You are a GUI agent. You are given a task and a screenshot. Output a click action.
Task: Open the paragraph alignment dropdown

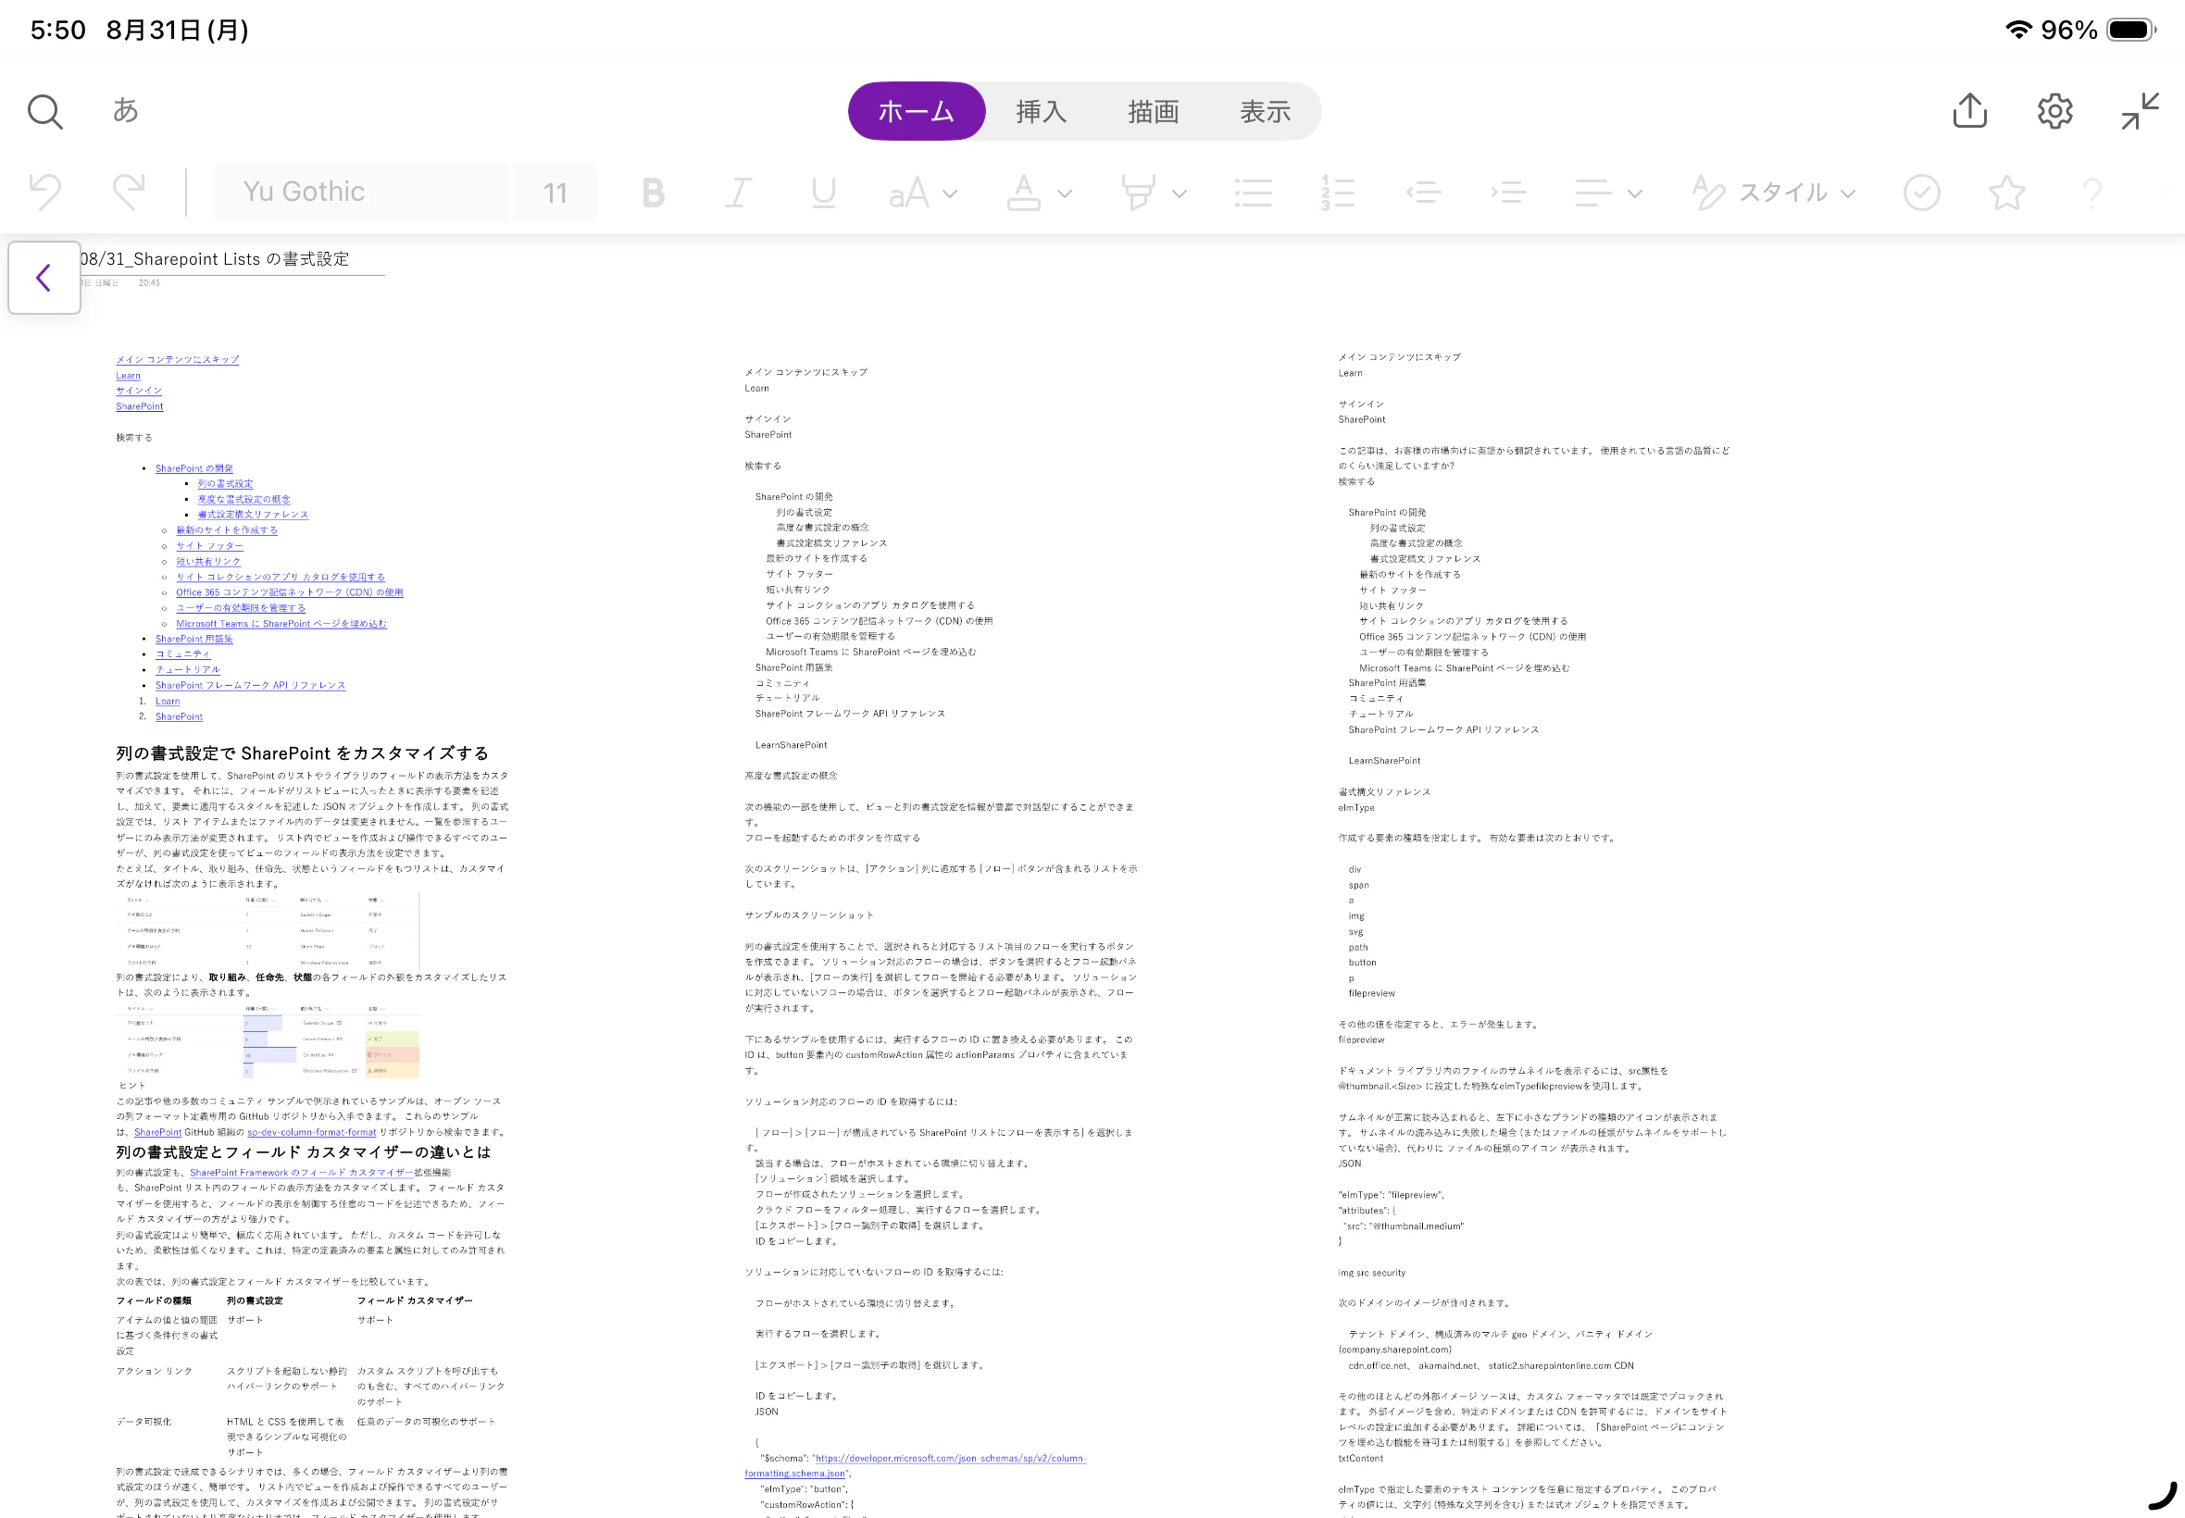tap(1607, 193)
